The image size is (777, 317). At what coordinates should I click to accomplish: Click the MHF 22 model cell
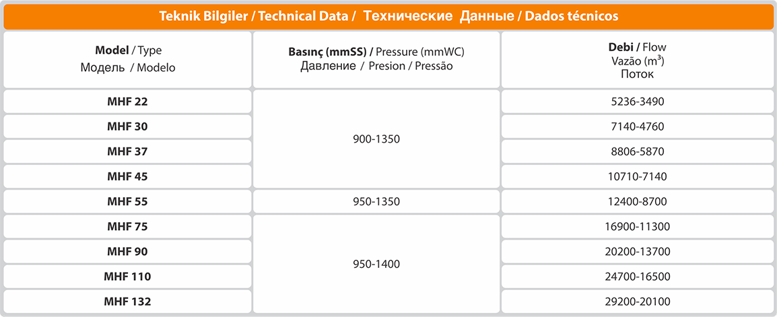click(128, 102)
